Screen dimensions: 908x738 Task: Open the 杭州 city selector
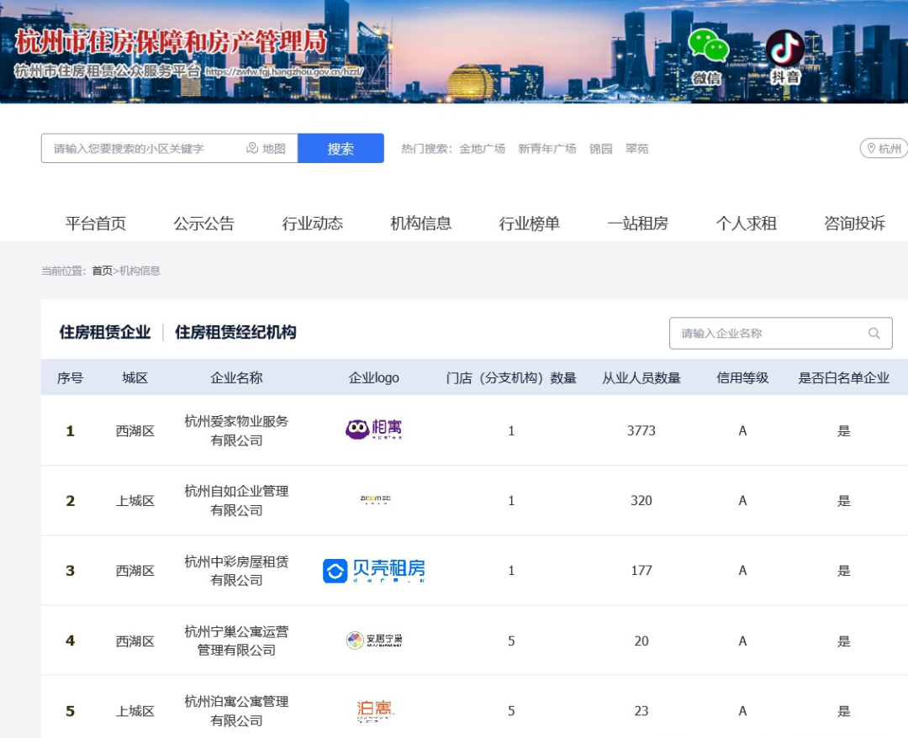click(x=889, y=148)
